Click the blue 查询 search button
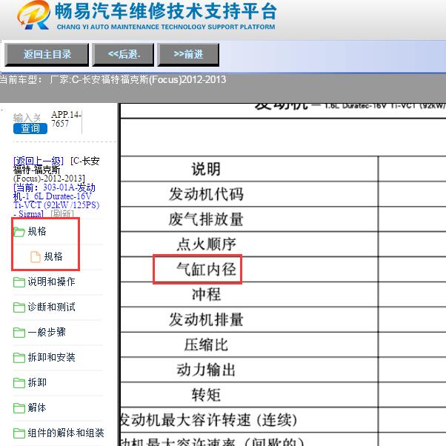Screen dimensions: 446x446 coord(30,129)
